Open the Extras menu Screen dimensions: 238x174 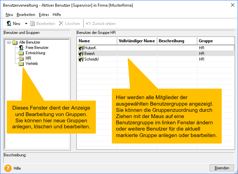(x=44, y=15)
